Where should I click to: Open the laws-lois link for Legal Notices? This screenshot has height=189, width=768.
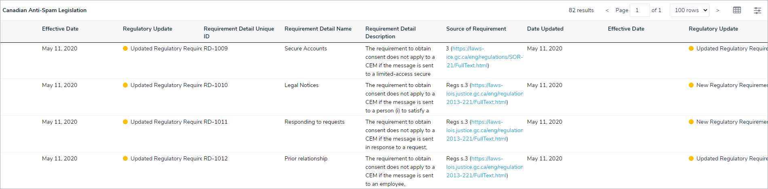pos(484,93)
